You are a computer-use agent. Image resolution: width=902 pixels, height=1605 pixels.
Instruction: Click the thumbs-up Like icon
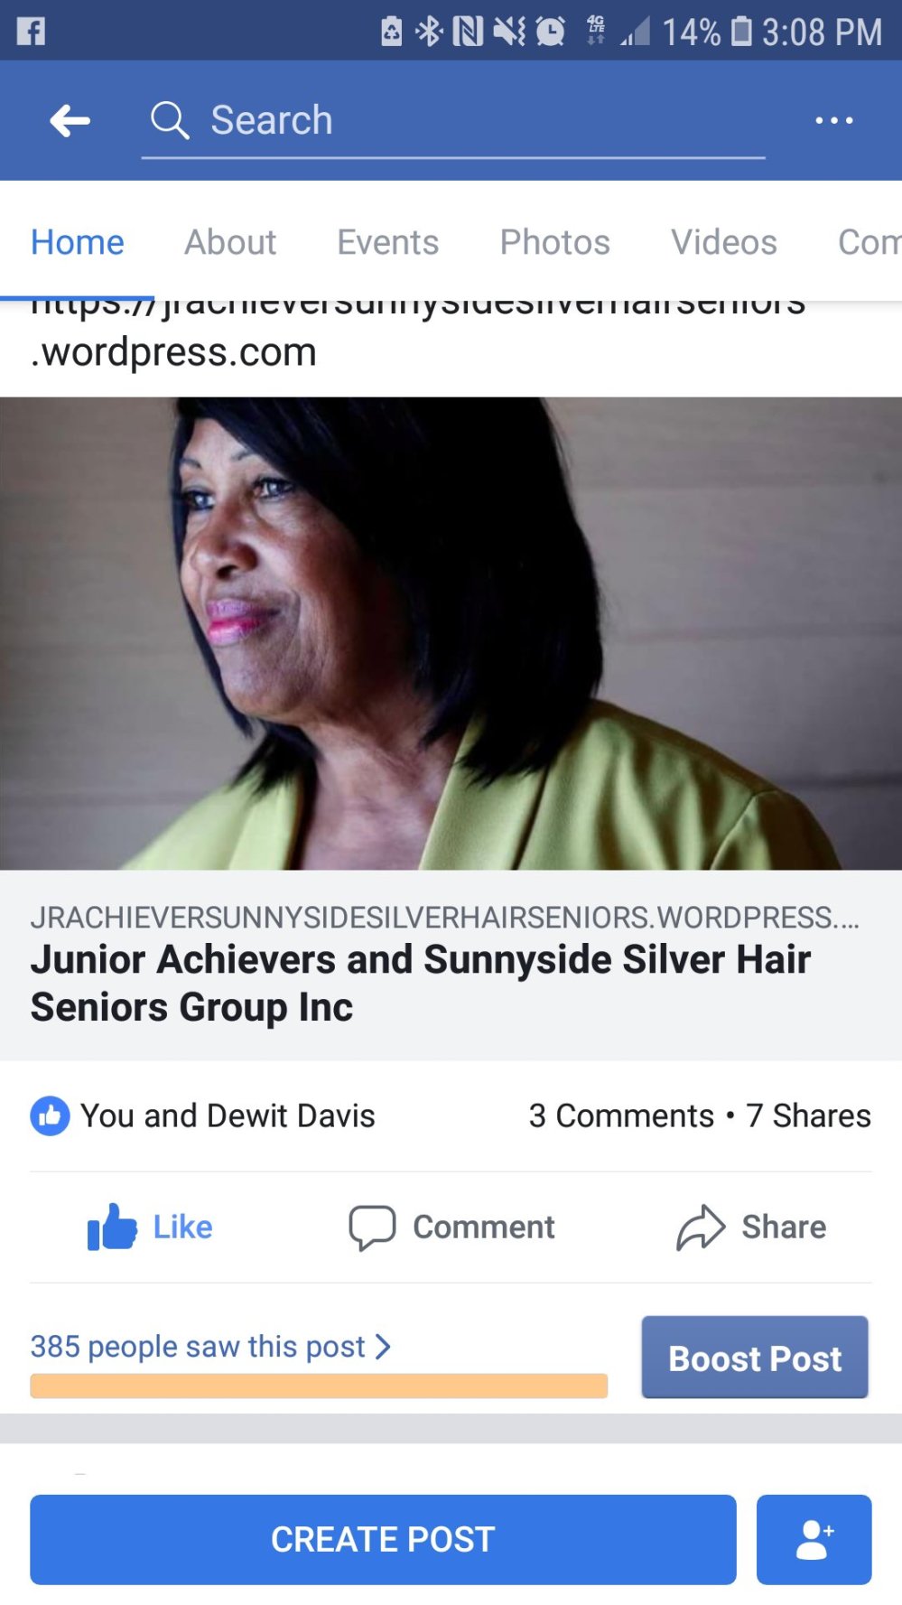tap(112, 1227)
